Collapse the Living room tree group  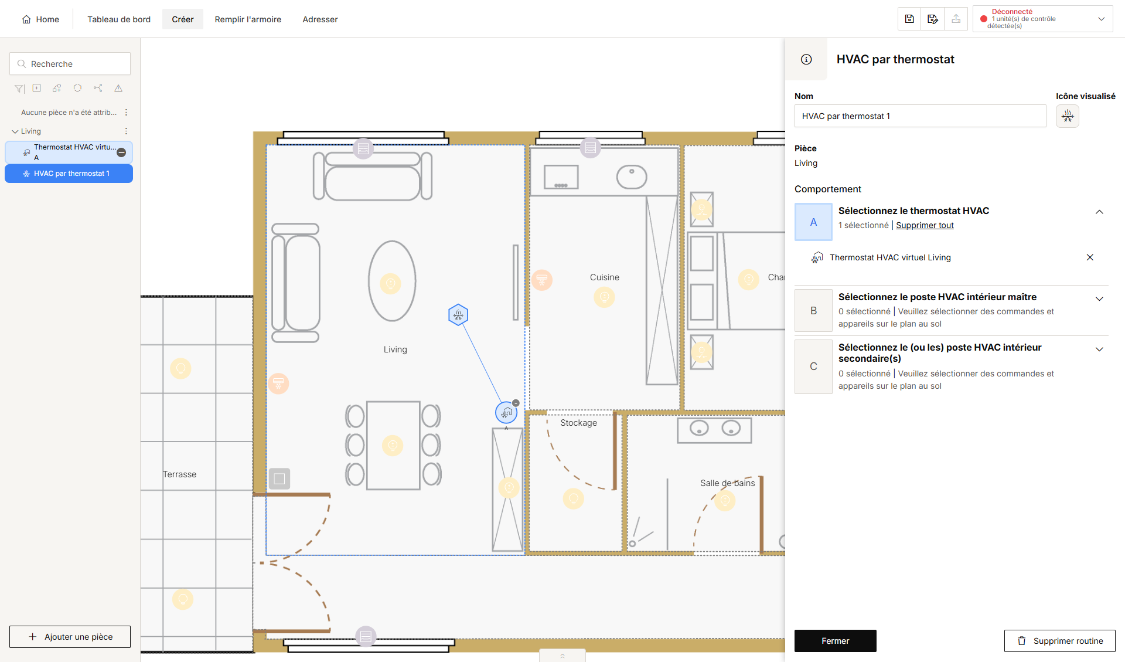pyautogui.click(x=15, y=131)
